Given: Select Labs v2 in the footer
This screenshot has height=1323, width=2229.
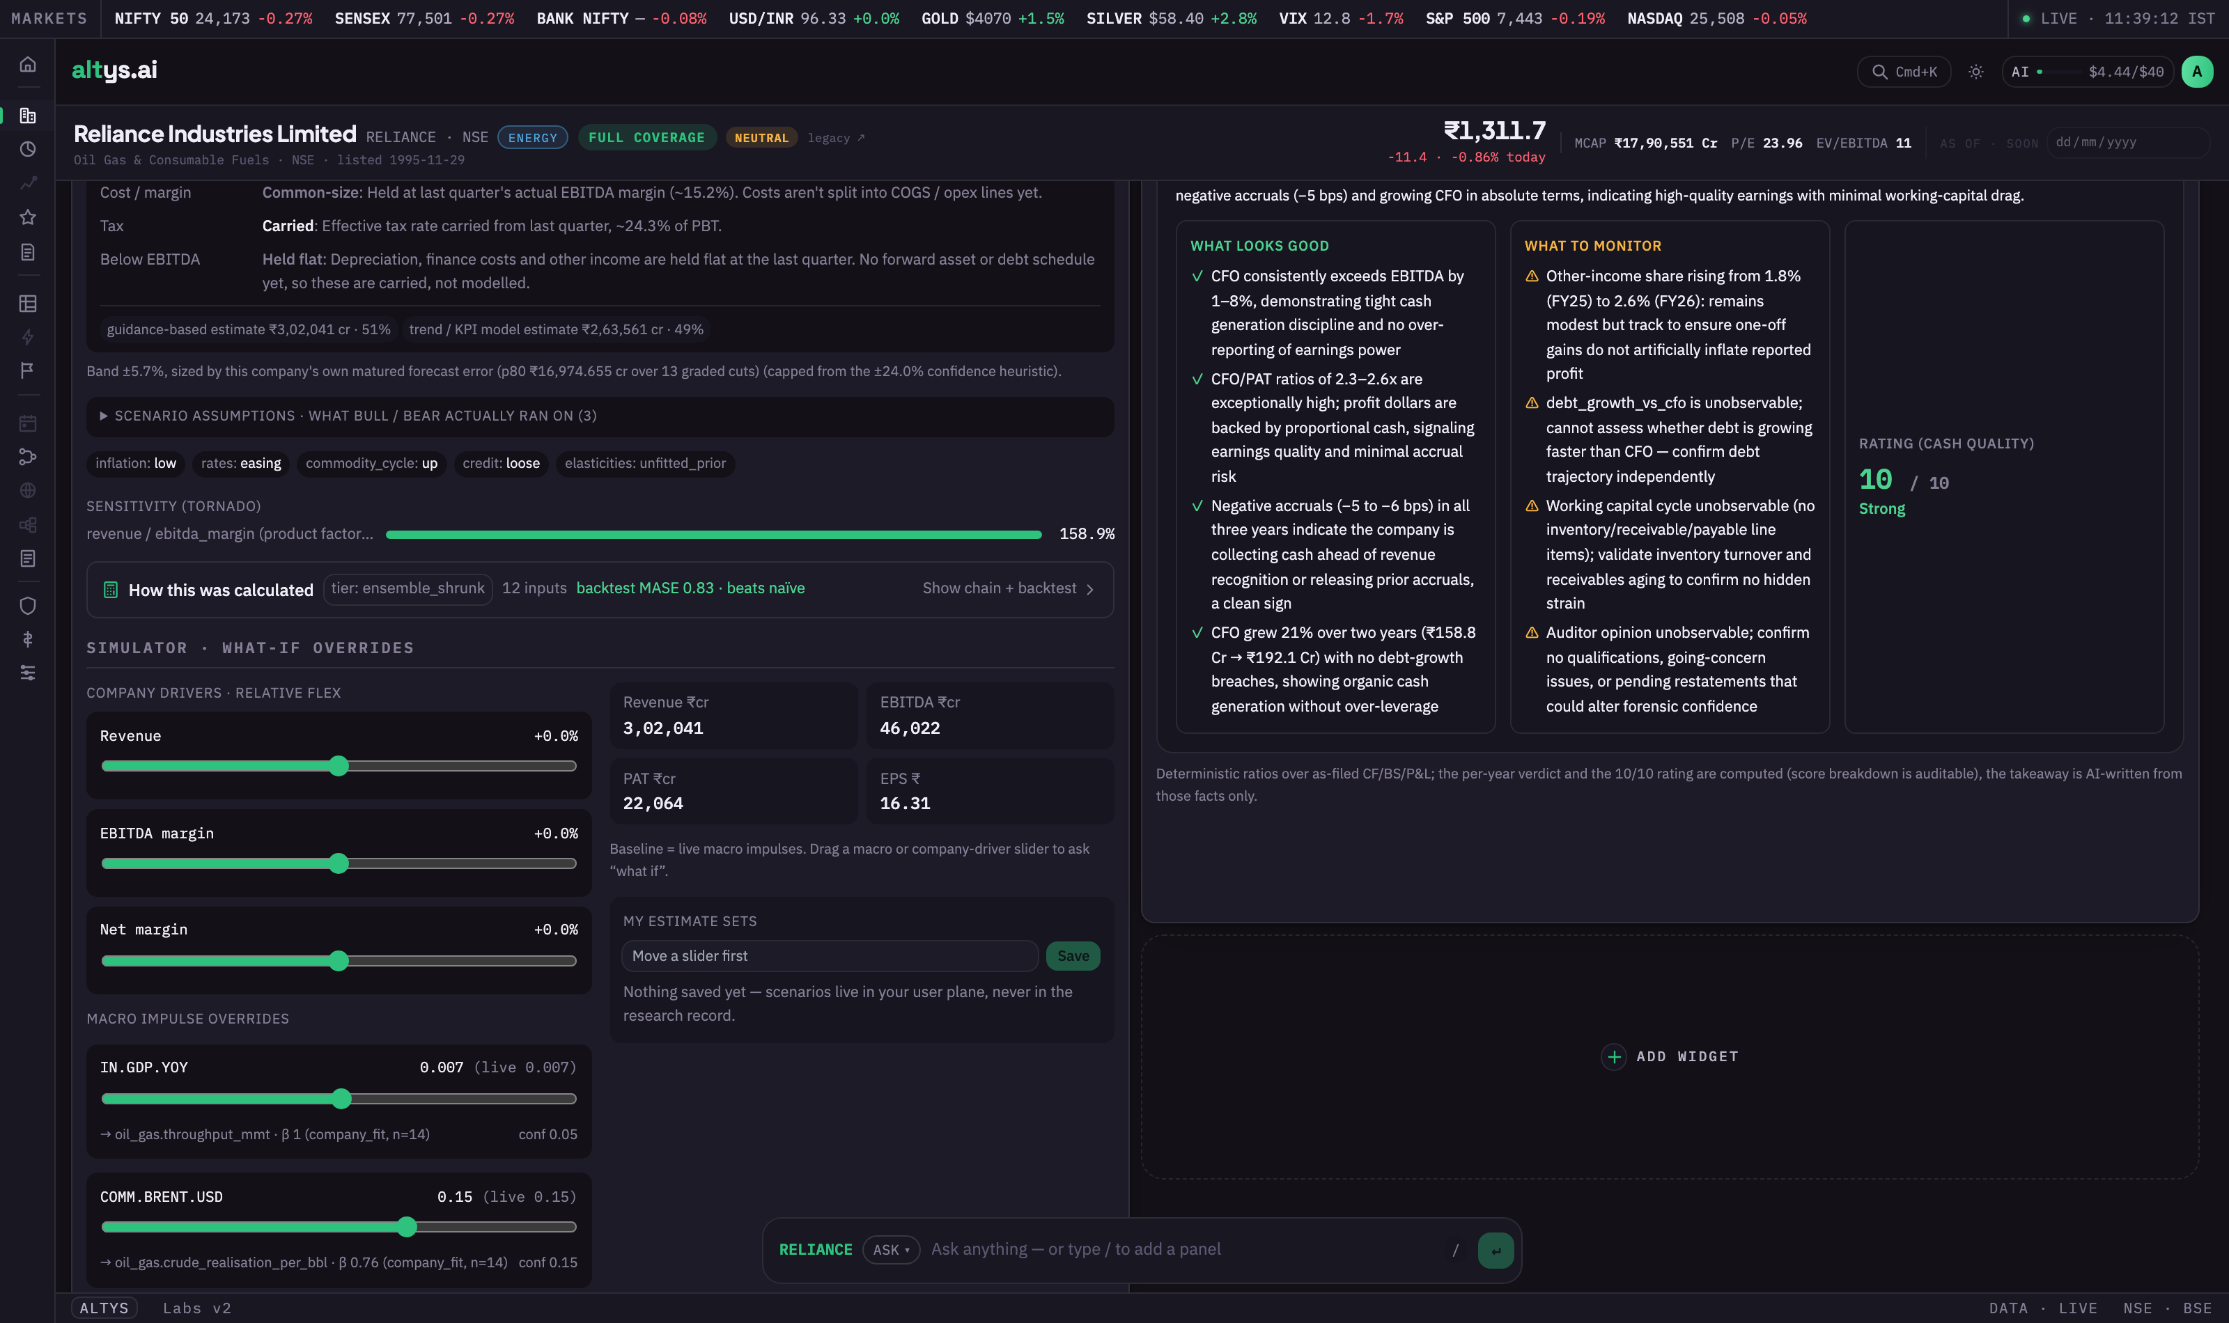Looking at the screenshot, I should [x=197, y=1308].
